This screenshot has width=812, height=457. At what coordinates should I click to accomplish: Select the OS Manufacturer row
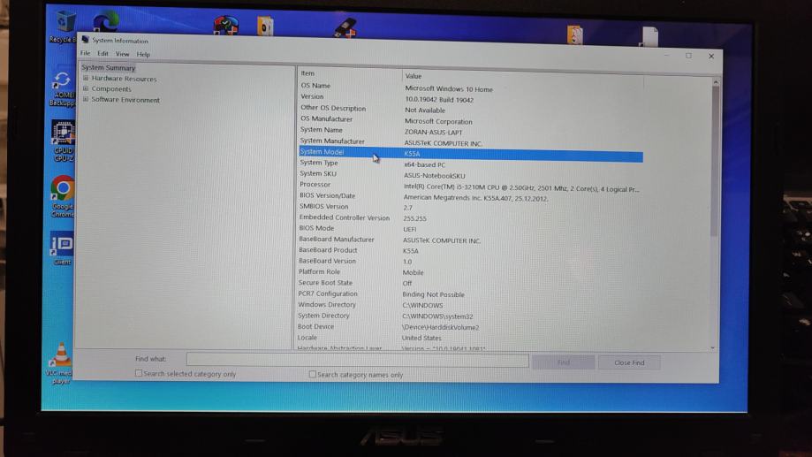tap(471, 119)
